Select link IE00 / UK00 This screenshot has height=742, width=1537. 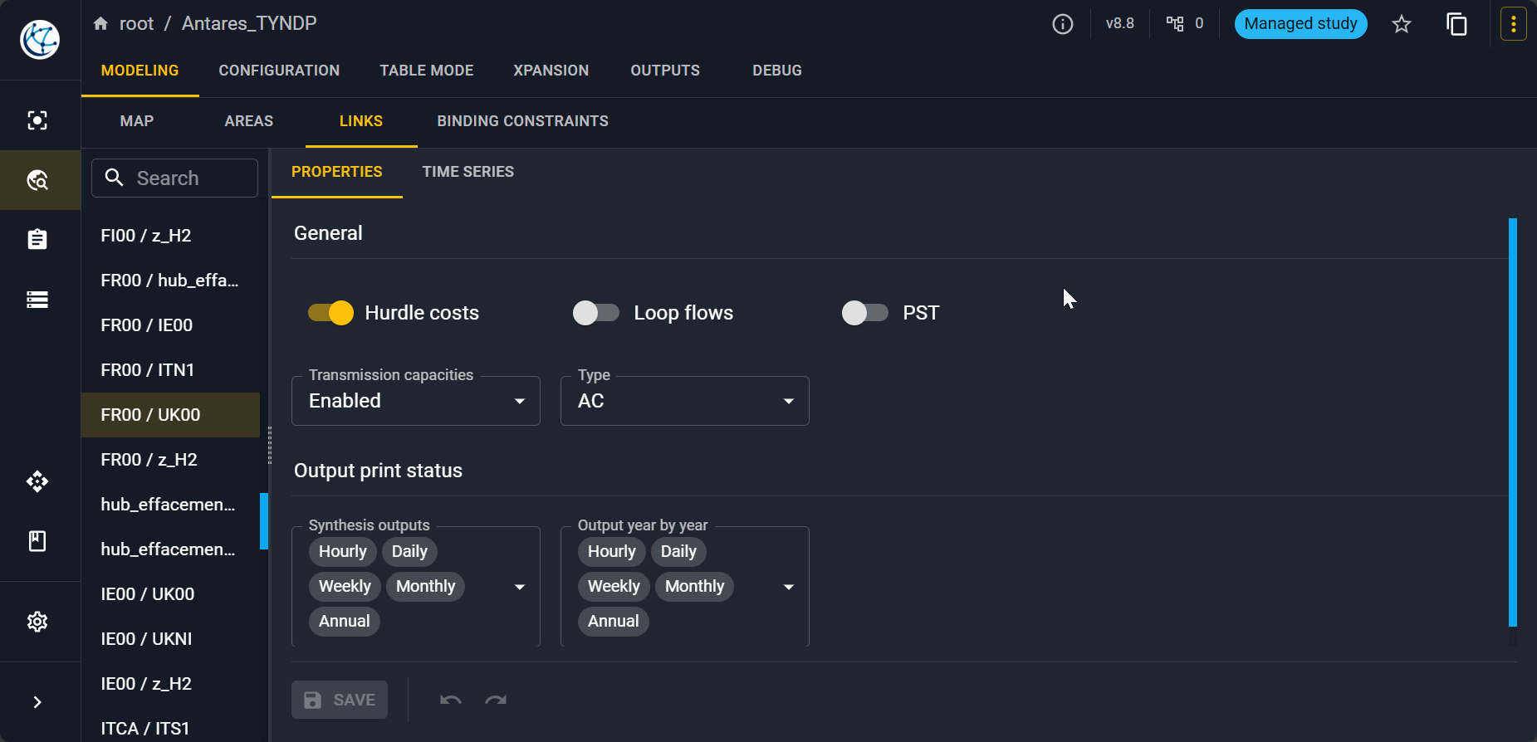point(171,594)
